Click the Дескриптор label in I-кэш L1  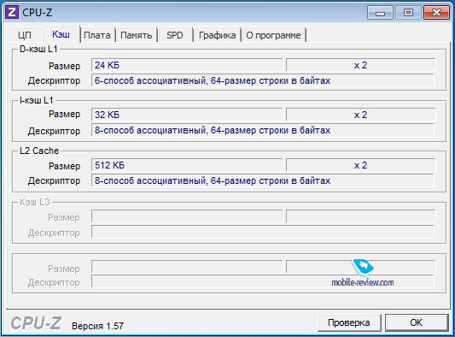click(54, 131)
